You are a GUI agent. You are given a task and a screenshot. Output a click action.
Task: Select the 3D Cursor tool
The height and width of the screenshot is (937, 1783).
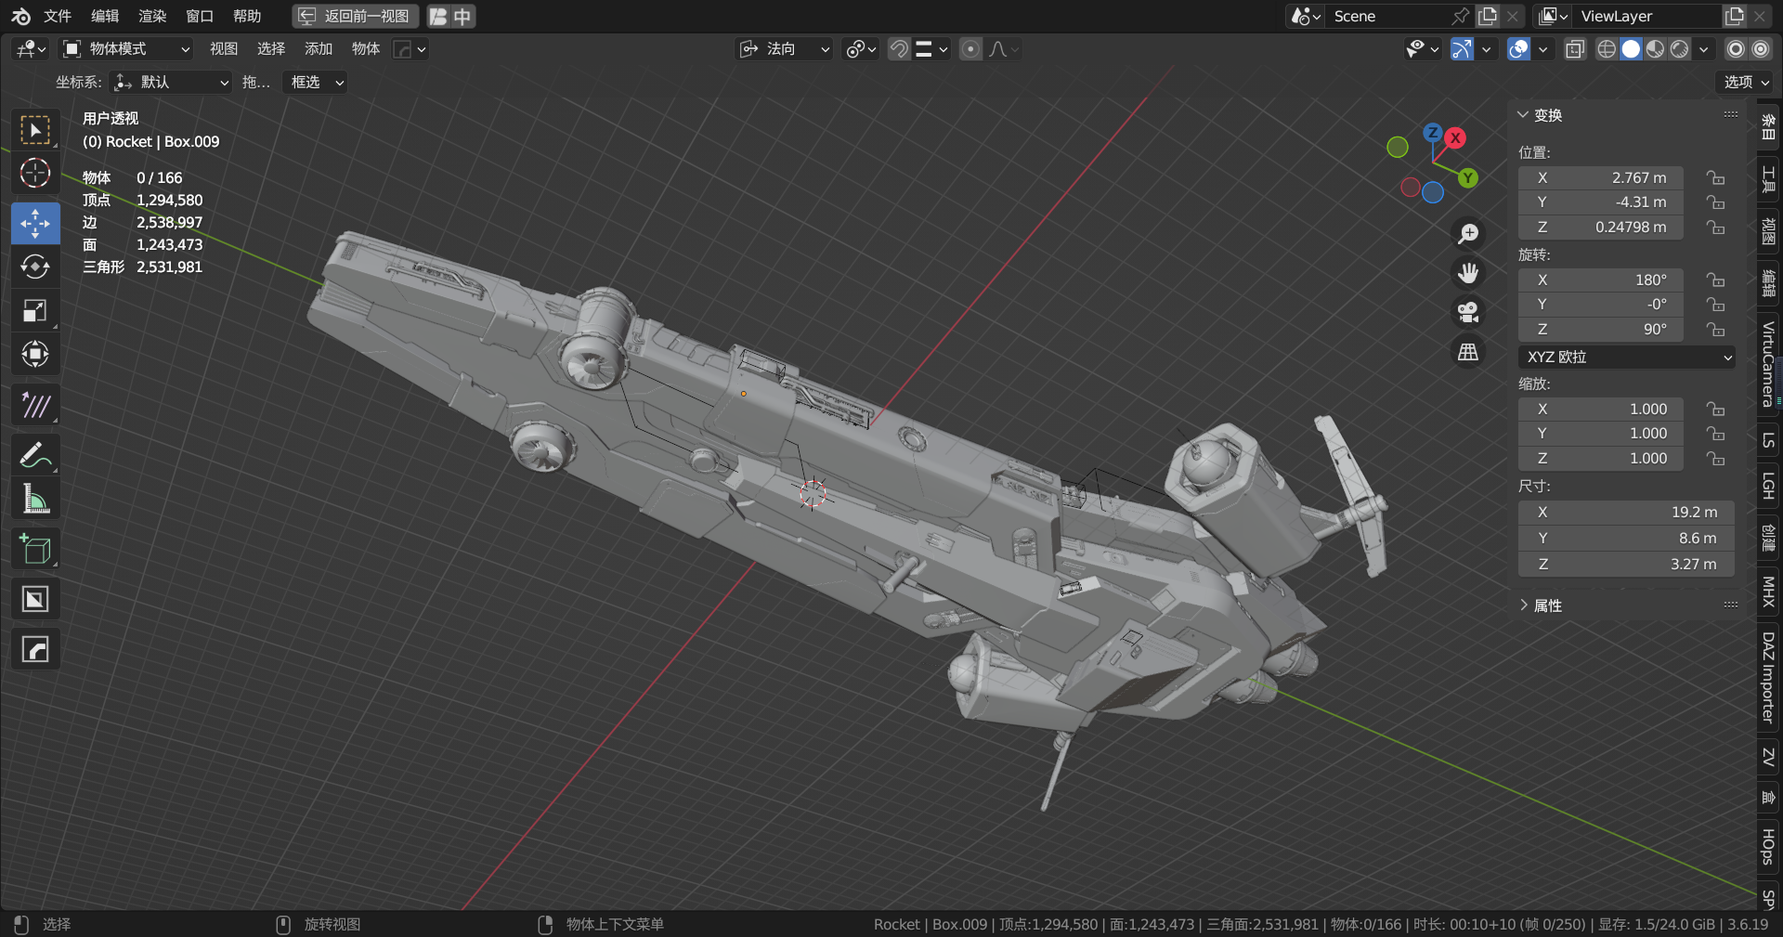tap(35, 174)
